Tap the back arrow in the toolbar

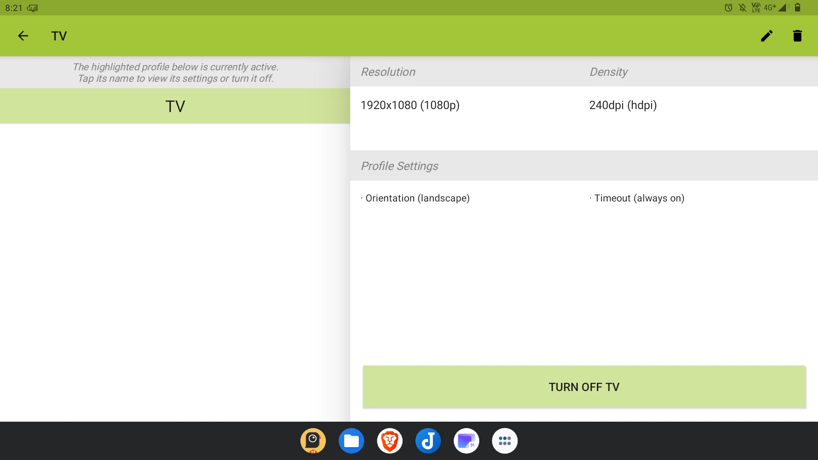click(23, 36)
